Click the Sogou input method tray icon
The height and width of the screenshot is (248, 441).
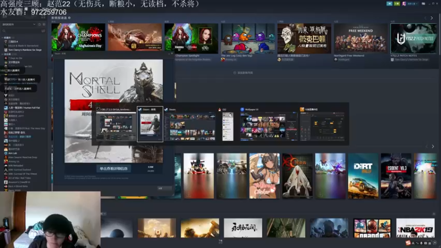pos(408,243)
